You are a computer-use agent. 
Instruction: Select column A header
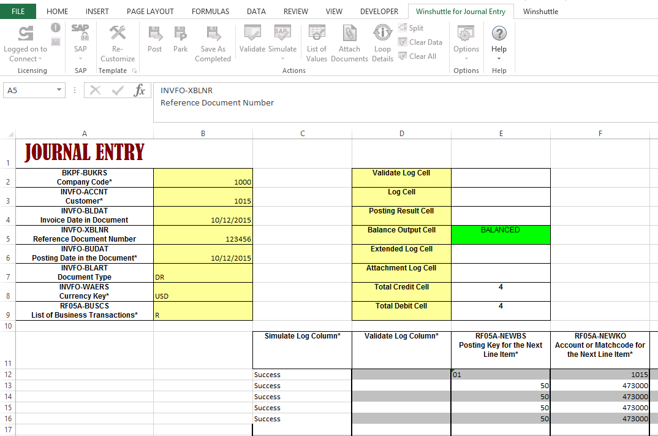(85, 134)
